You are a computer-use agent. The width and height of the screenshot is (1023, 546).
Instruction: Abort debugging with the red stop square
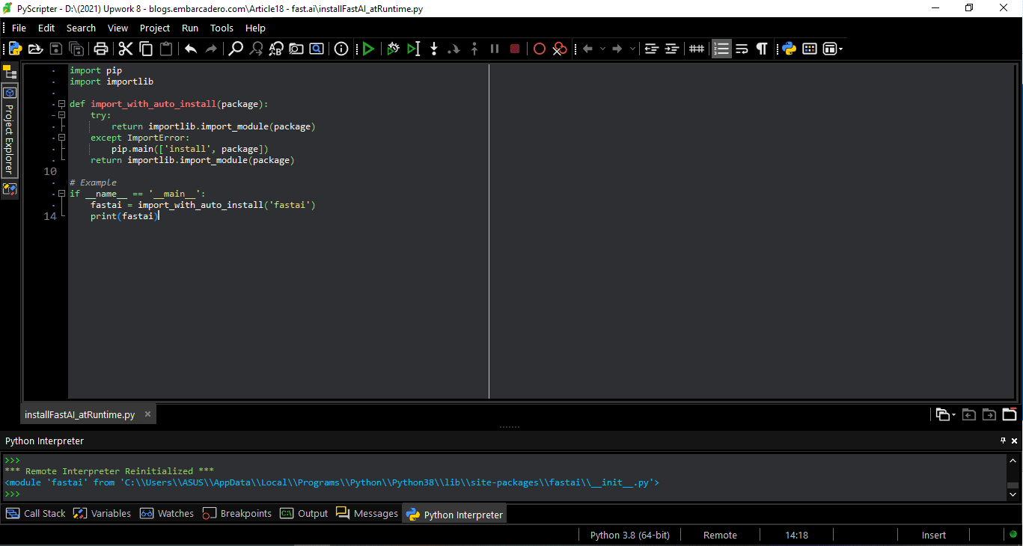514,49
